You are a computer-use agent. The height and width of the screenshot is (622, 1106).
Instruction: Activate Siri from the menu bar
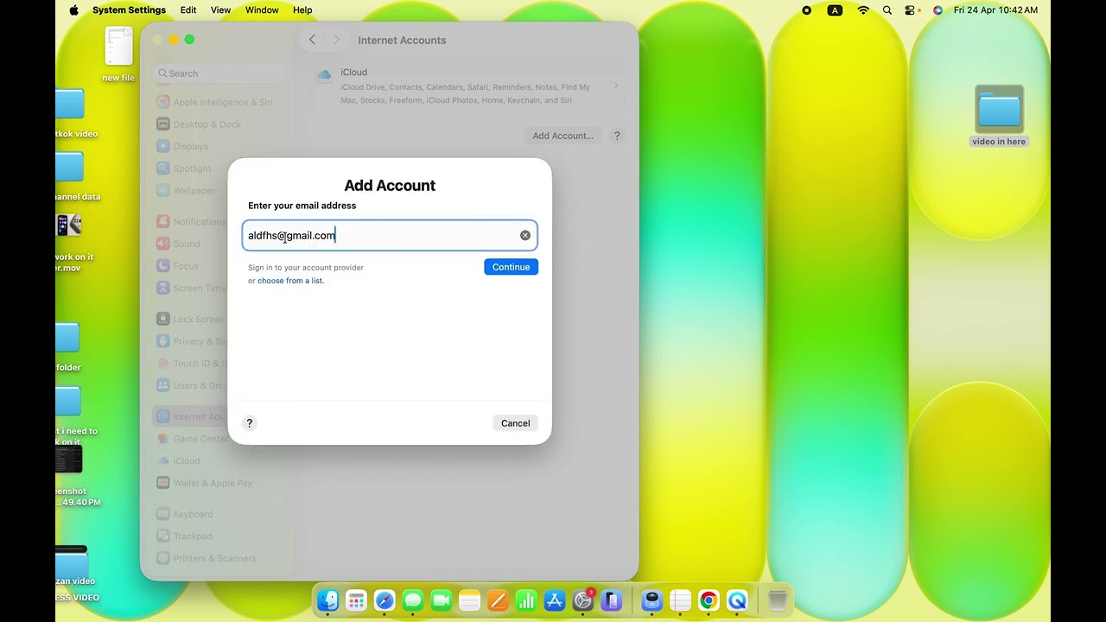click(x=938, y=10)
